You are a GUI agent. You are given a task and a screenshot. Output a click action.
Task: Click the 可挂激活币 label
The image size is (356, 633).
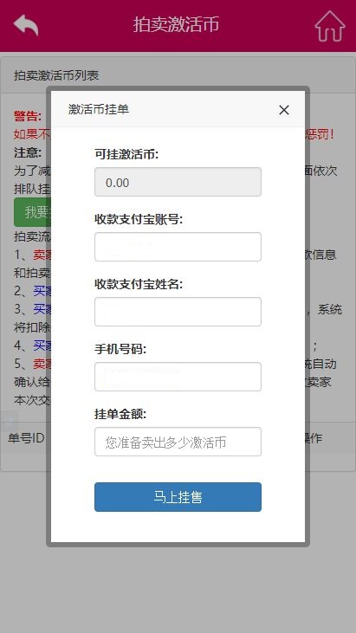(126, 154)
